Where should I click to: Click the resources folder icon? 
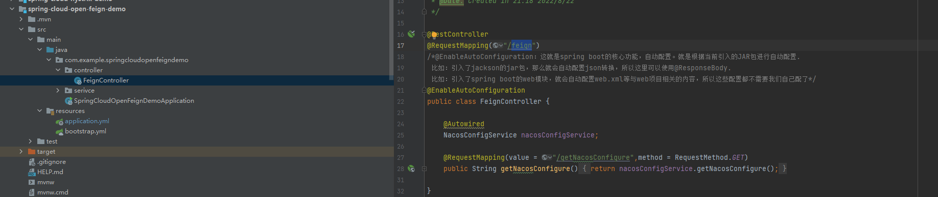click(50, 111)
